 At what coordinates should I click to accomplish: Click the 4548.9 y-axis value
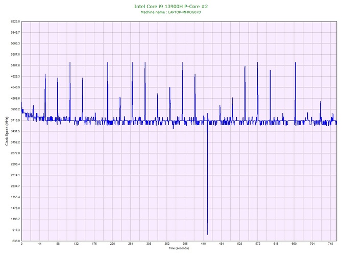(15, 87)
